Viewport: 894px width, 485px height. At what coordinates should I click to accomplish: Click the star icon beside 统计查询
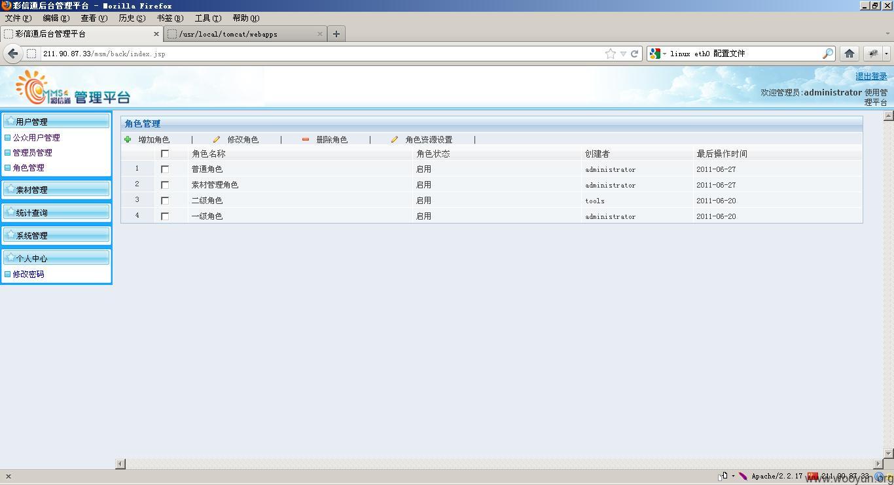click(10, 212)
